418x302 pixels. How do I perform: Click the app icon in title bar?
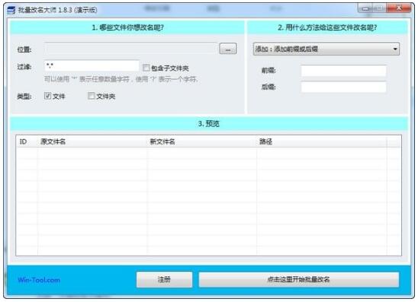pyautogui.click(x=11, y=10)
